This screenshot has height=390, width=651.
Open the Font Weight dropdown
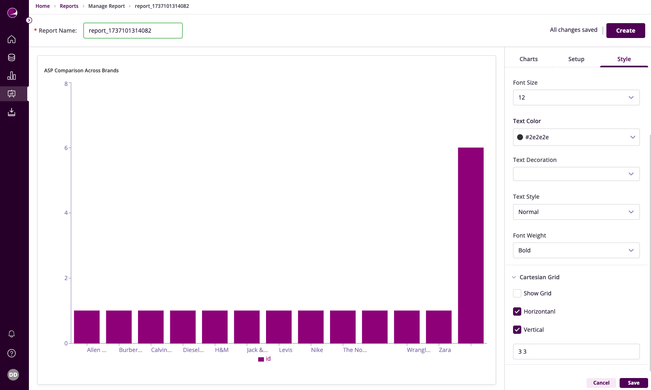click(x=576, y=250)
